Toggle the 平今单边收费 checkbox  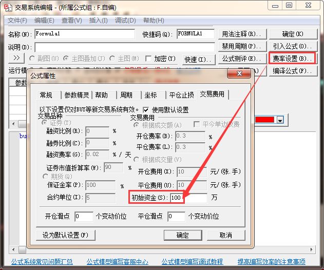[197, 124]
